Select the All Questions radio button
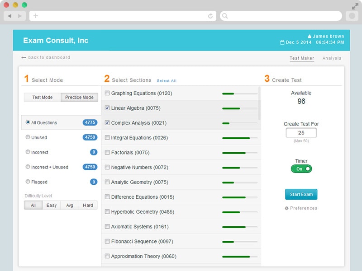 click(28, 122)
